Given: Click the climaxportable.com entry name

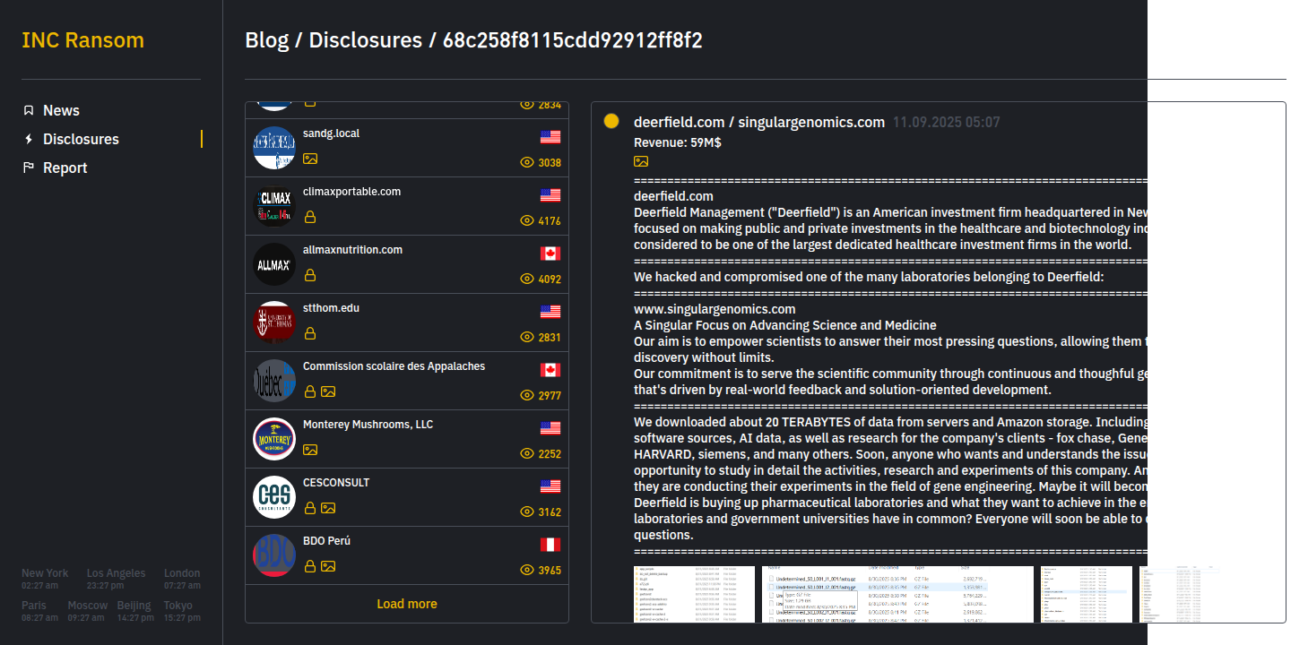Looking at the screenshot, I should tap(351, 192).
